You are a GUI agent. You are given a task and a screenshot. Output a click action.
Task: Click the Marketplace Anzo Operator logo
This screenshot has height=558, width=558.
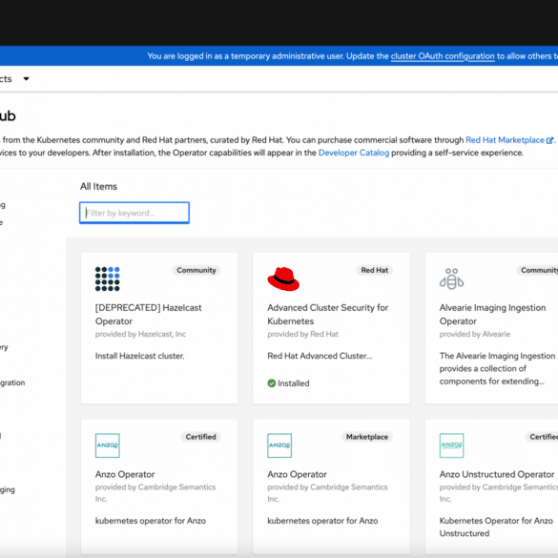279,445
